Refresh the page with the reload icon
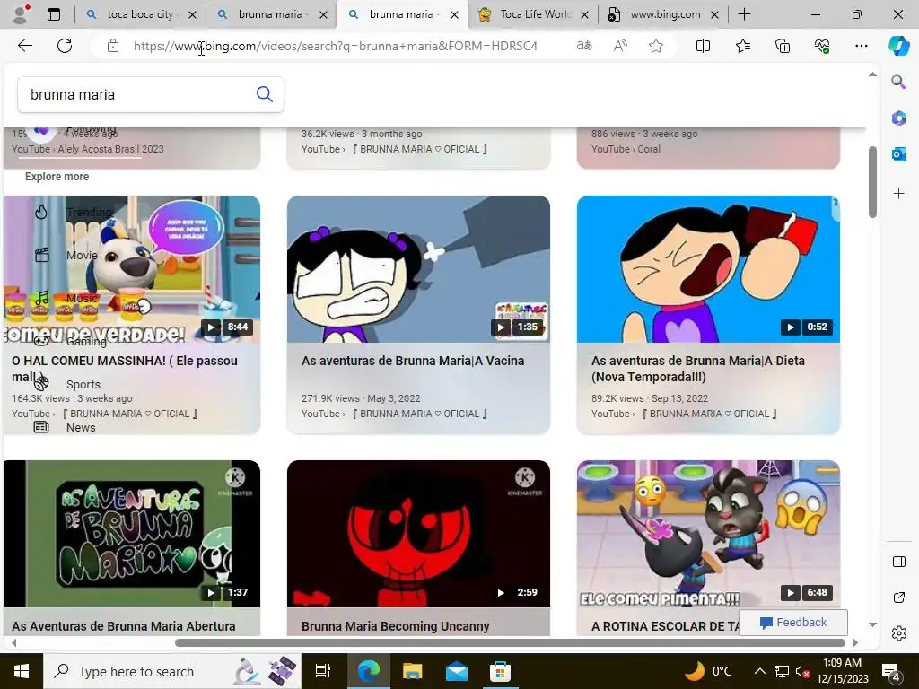The image size is (919, 689). click(65, 46)
